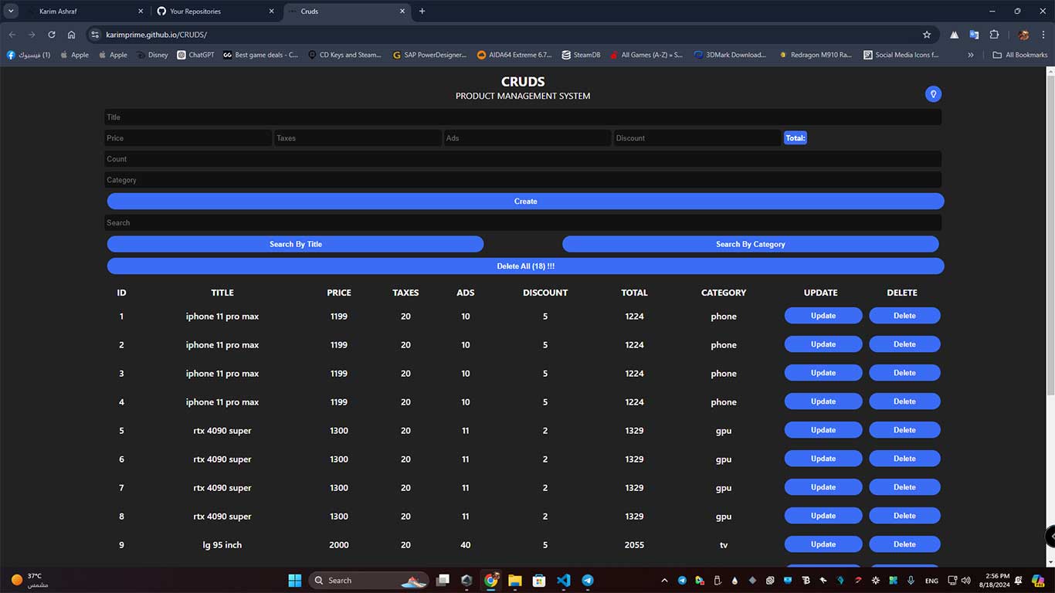1055x593 pixels.
Task: Focus the product Title input field
Action: 523,117
